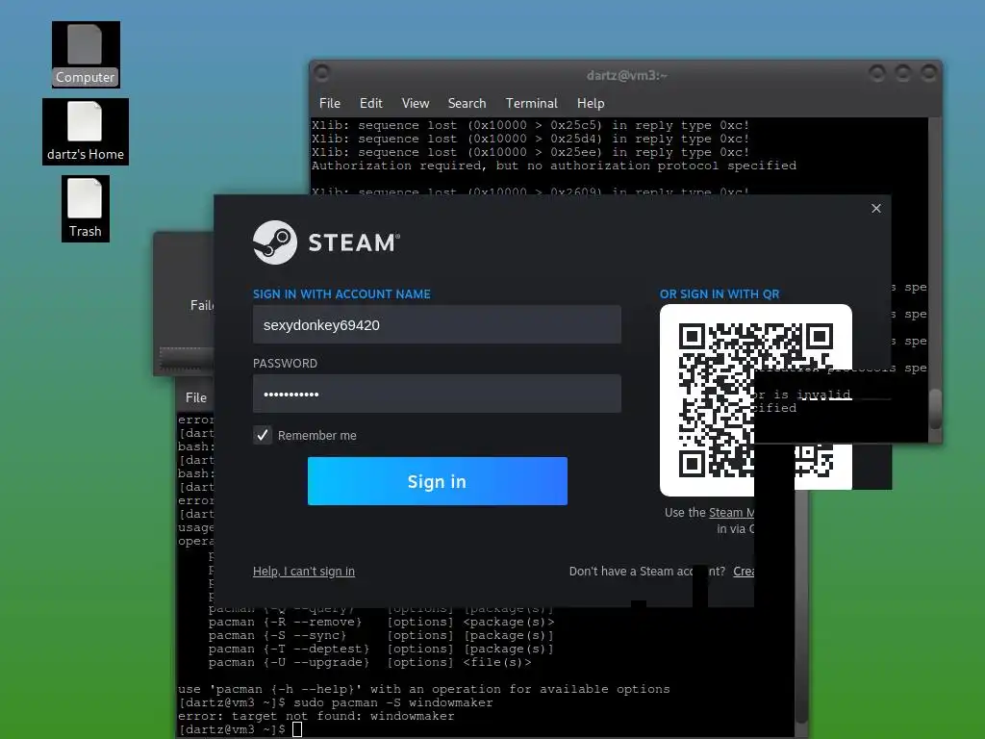The image size is (985, 739).
Task: Open the Edit menu in the dartz@vm3 terminal
Action: tap(370, 103)
